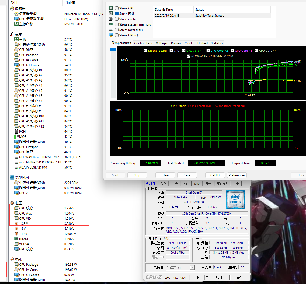
Task: Click the GPU Hotspot row icon
Action: click(x=16, y=147)
